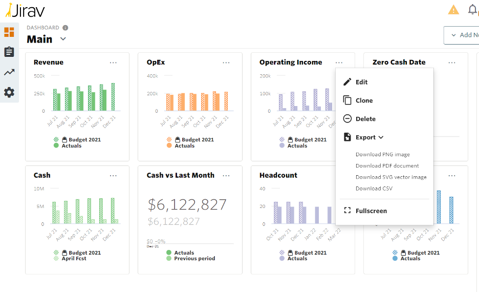Click the dashboard info icon
Viewport: 479px width, 292px height.
(65, 28)
